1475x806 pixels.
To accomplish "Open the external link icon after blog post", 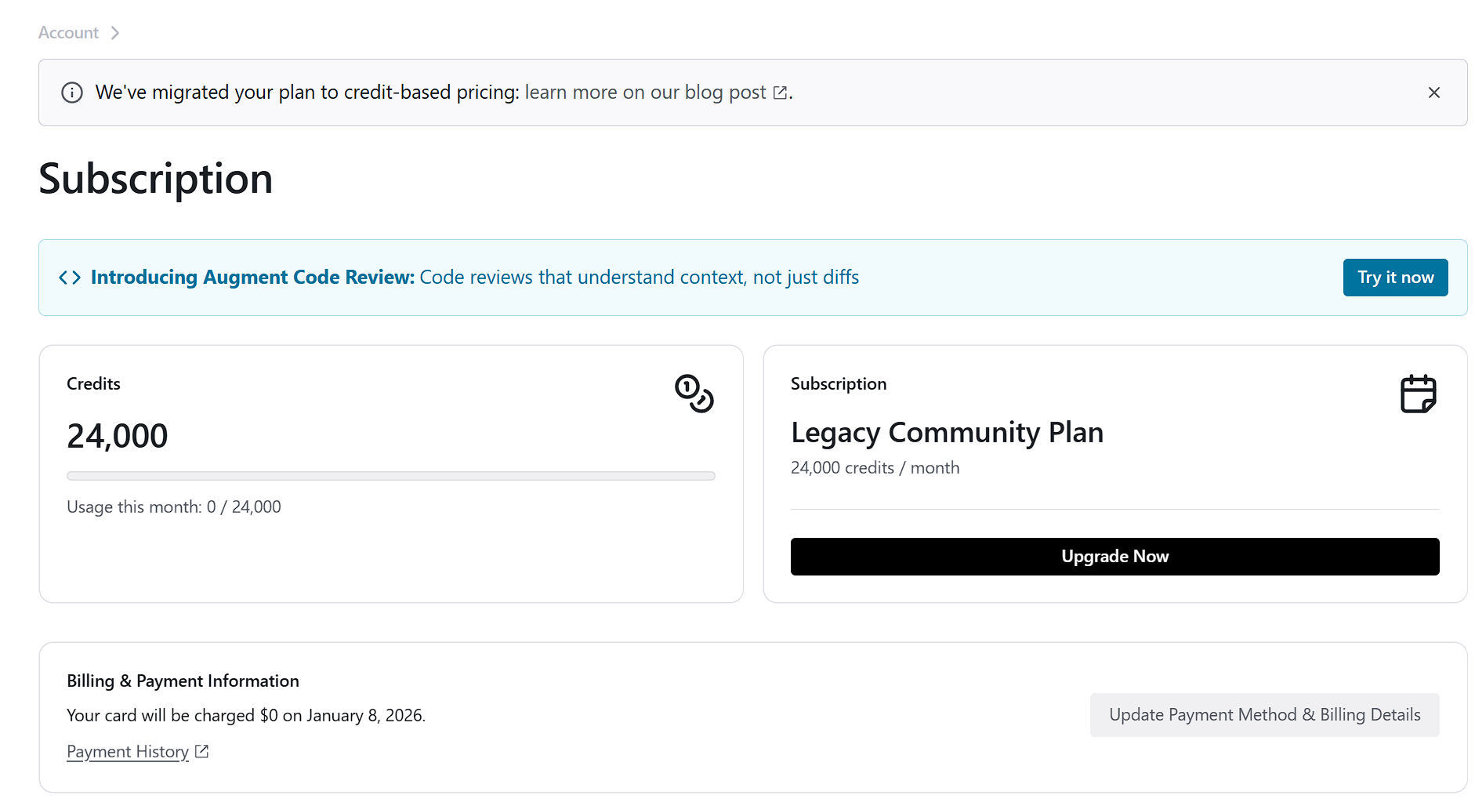I will 780,93.
